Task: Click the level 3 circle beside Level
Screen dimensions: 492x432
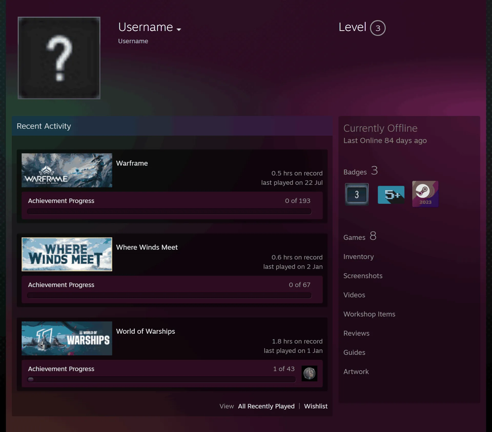Action: tap(378, 28)
